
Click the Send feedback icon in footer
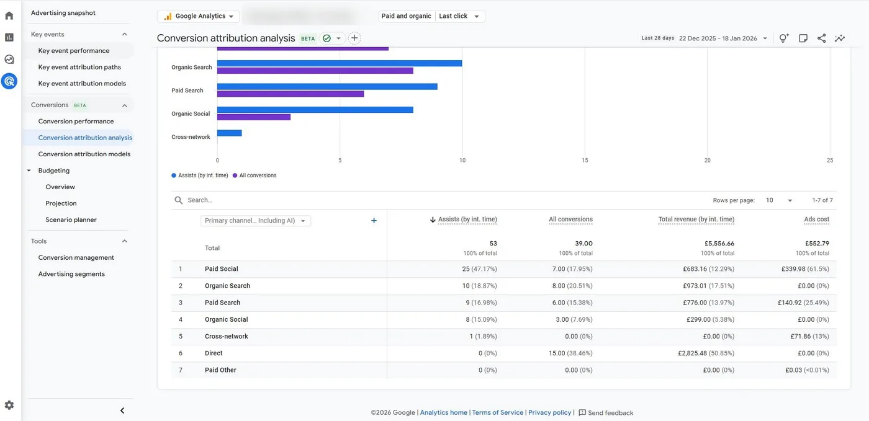coord(582,412)
